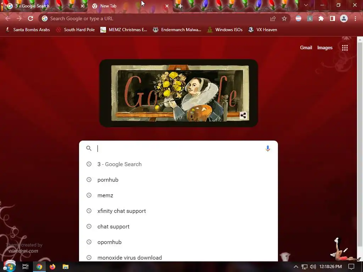
Task: Select the 'xfinity chat support' suggestion
Action: (178, 211)
